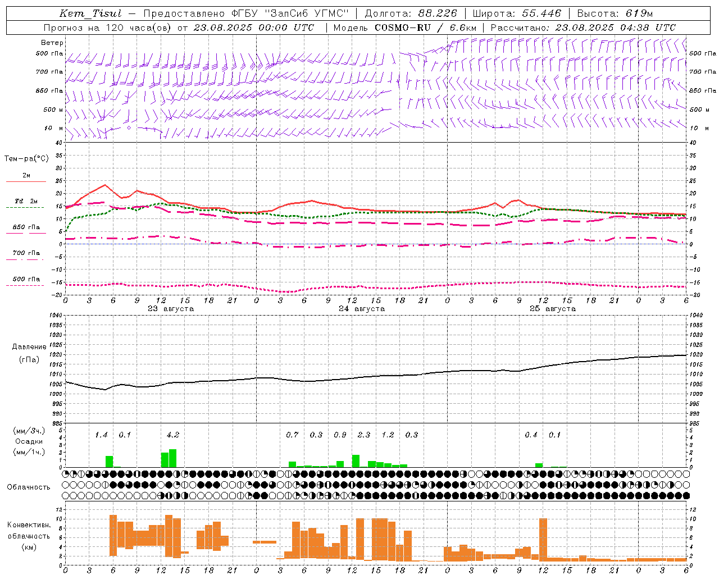Click the 700 гПа dash-dot legend line
Screen dimensions: 719x575
click(x=26, y=259)
